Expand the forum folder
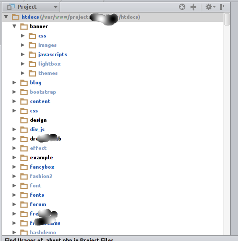This screenshot has height=241, width=238. point(14,204)
